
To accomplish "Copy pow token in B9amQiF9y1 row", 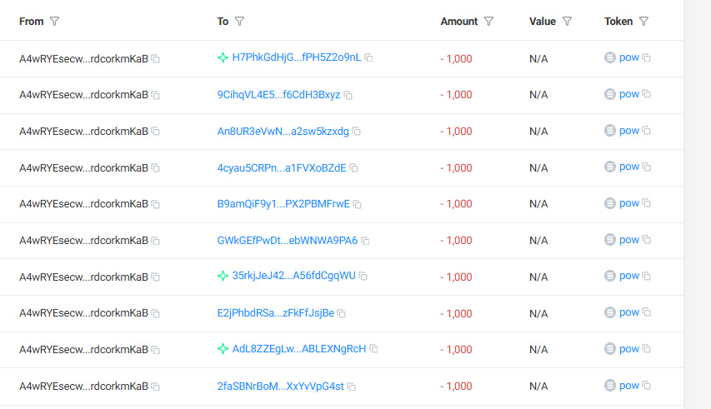I will click(647, 203).
